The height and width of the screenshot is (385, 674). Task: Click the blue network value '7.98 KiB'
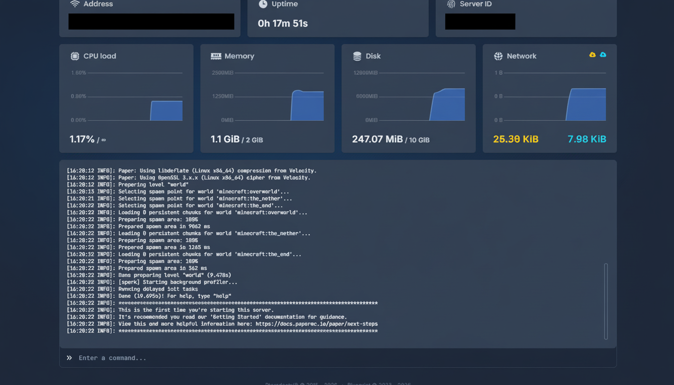tap(587, 139)
